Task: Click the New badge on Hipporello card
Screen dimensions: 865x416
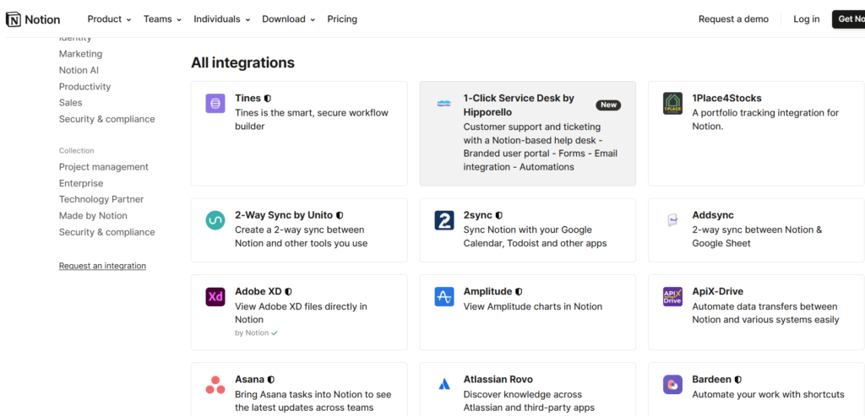Action: pyautogui.click(x=608, y=105)
